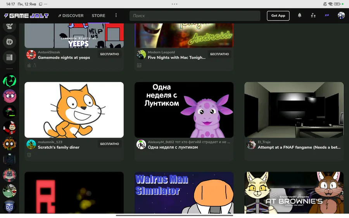Open malumnik_123 author name
Viewport: 349px width, 218px height.
coord(50,142)
